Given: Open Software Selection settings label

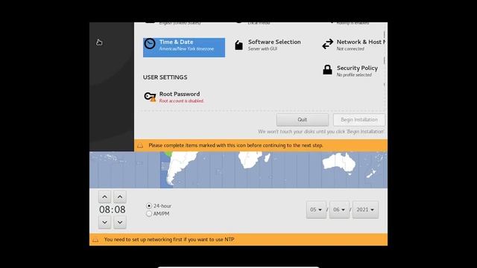Looking at the screenshot, I should coord(274,42).
